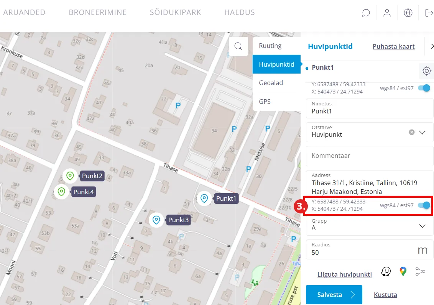Open the map search magnifier

pos(238,46)
